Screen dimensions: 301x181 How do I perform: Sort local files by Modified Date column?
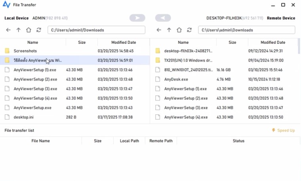tap(124, 43)
